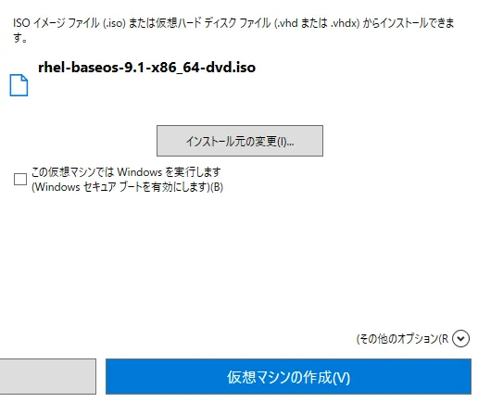The width and height of the screenshot is (478, 402).
Task: Change the install source with the gray button
Action: (240, 141)
